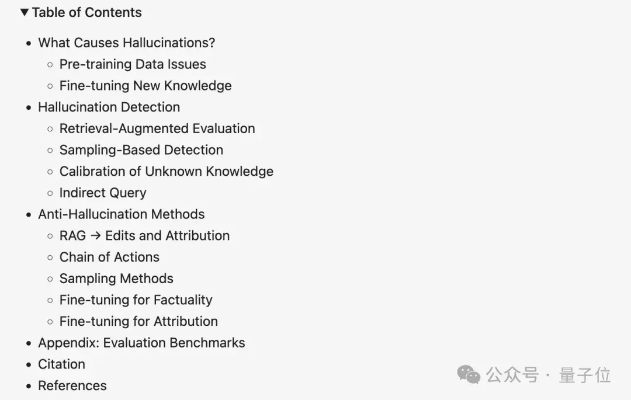Open the References section
The height and width of the screenshot is (400, 631).
(x=72, y=385)
